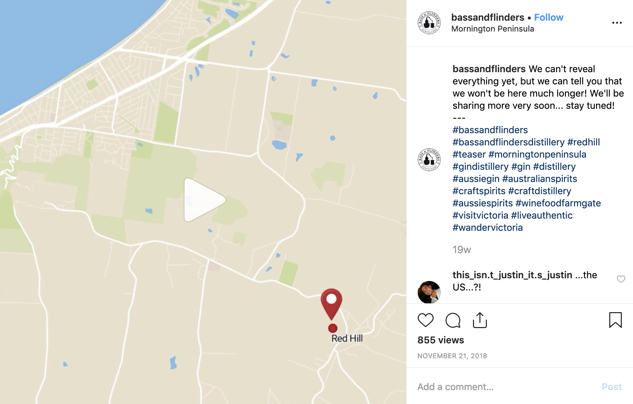Open the #redhill hashtag
Screen dimensions: 633x404
coord(583,142)
